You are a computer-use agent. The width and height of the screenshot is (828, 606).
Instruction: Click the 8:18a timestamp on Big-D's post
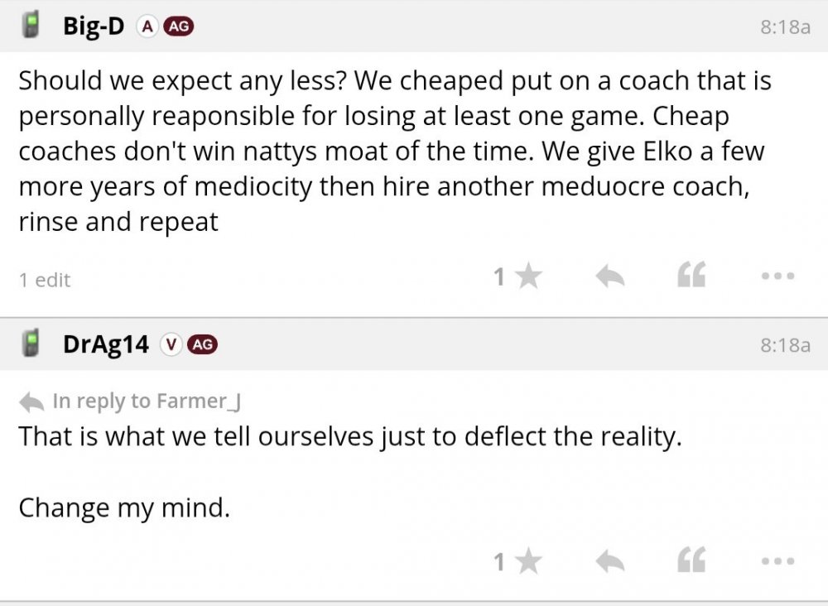784,26
